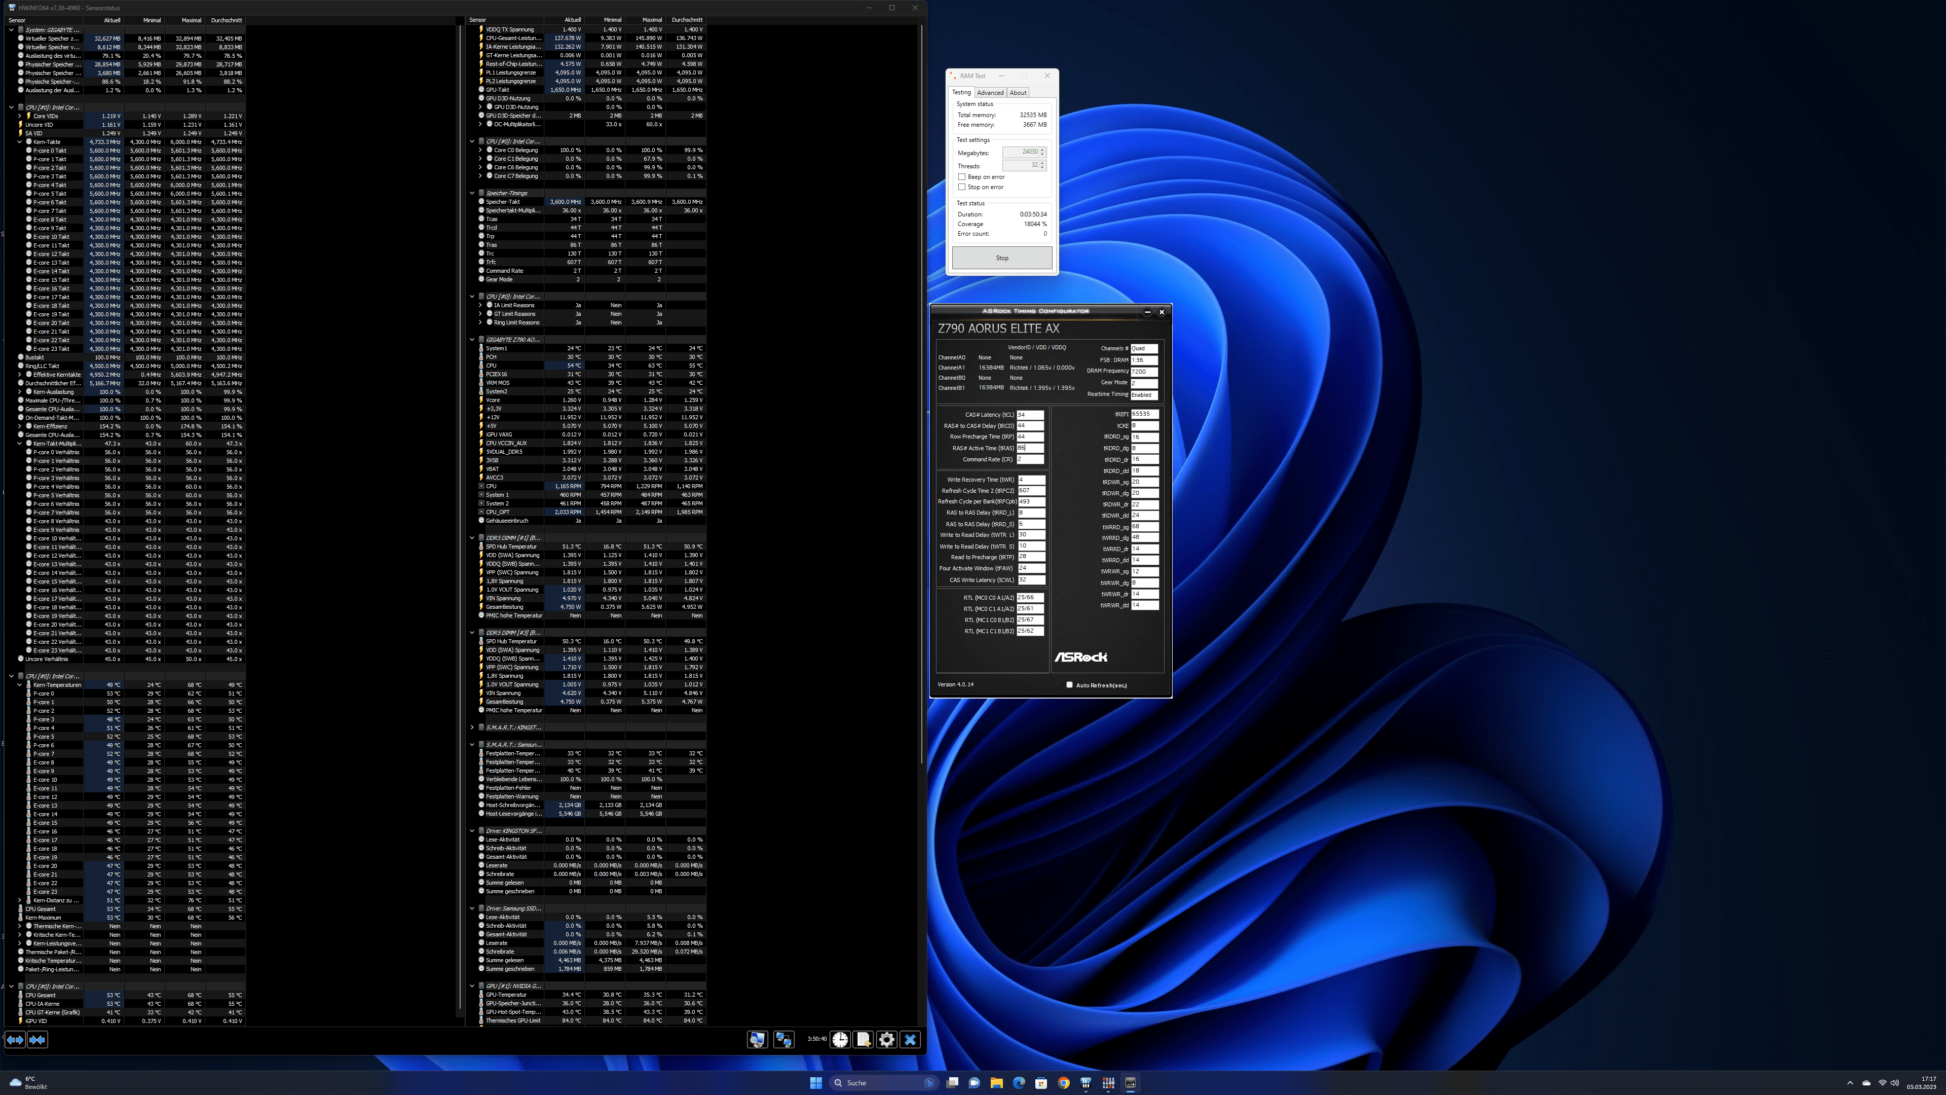The image size is (1946, 1095).
Task: Open Task View on the taskbar
Action: tap(953, 1083)
